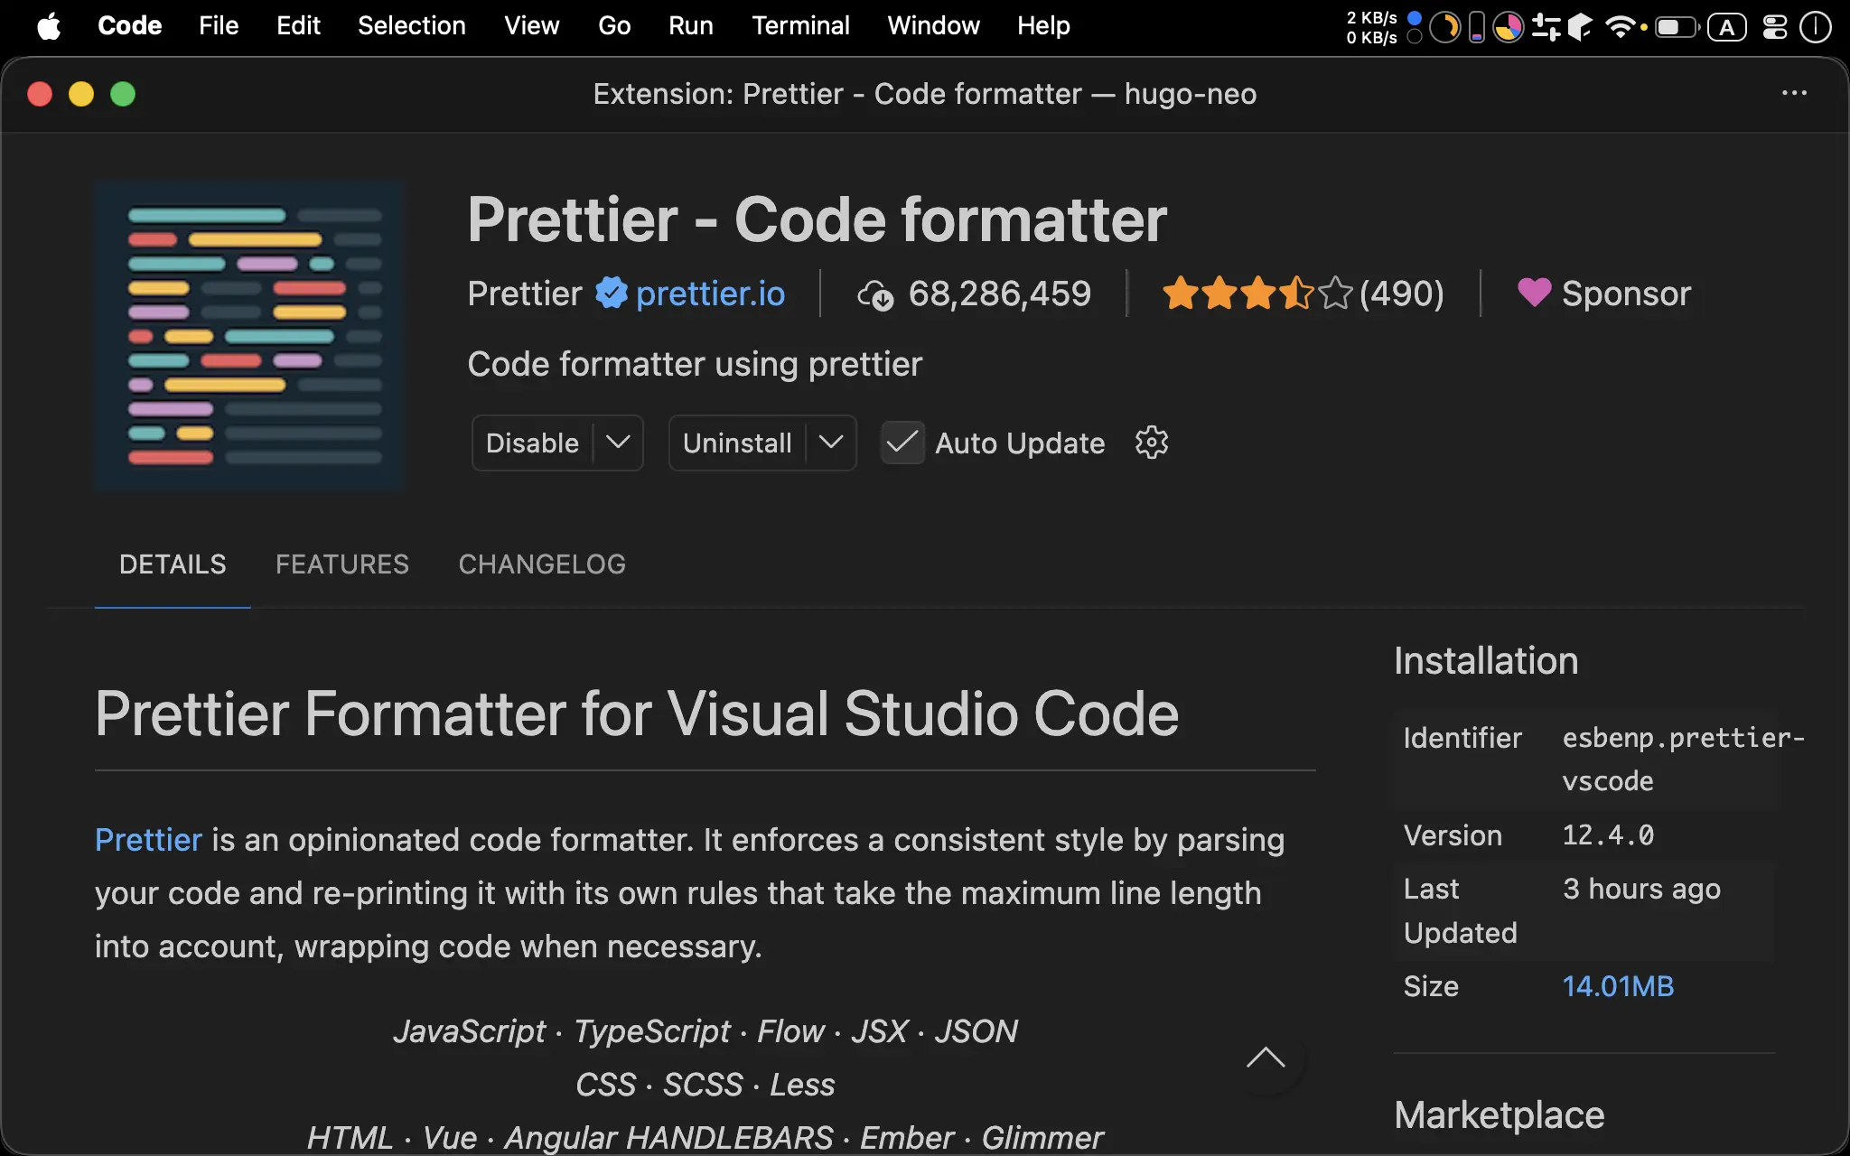
Task: Open the Help menu
Action: 1043,26
